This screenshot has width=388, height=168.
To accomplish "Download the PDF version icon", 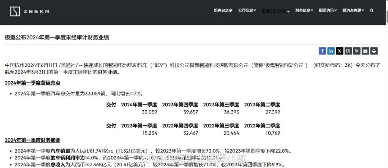I will (x=348, y=51).
